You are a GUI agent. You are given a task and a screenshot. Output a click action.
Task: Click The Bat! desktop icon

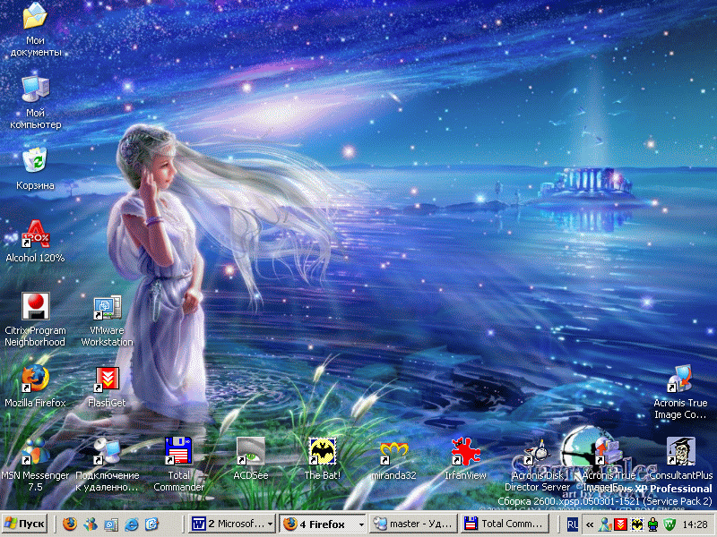pos(323,451)
